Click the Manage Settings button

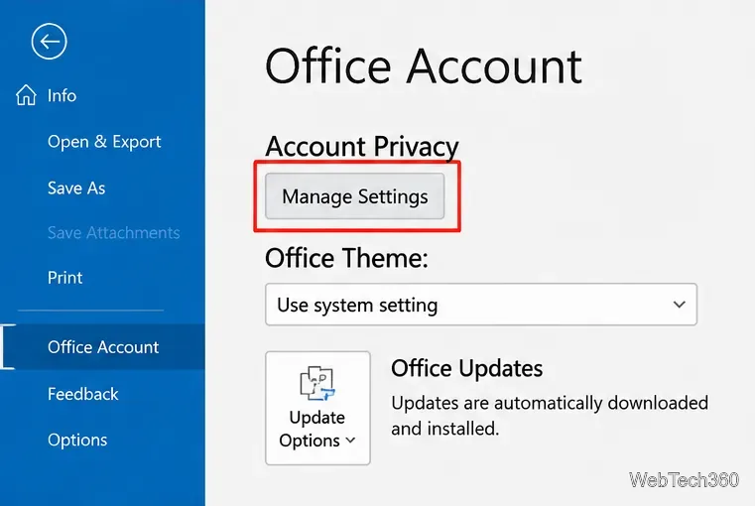click(x=354, y=196)
